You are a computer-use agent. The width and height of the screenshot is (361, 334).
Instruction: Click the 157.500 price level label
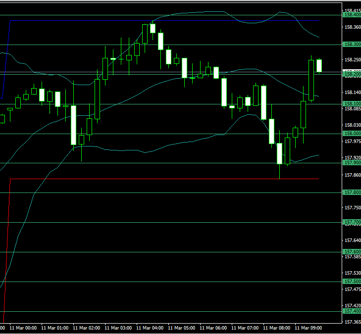coord(352,281)
